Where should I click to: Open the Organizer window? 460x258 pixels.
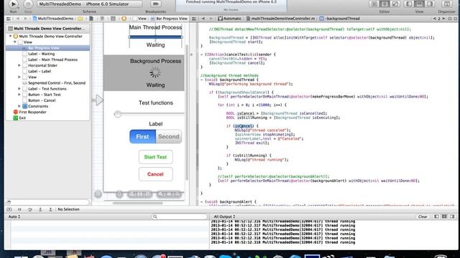point(447,4)
